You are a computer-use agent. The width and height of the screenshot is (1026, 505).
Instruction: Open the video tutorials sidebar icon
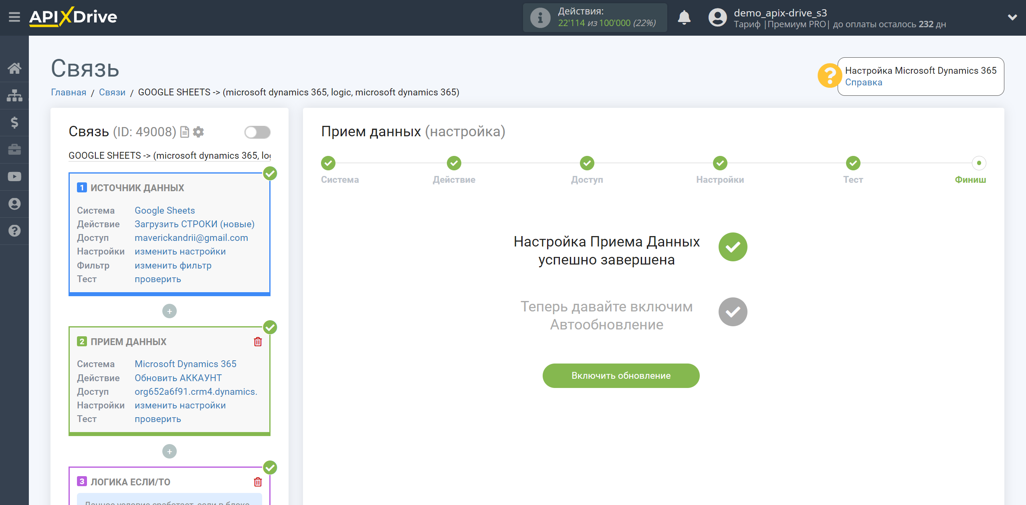coord(14,177)
